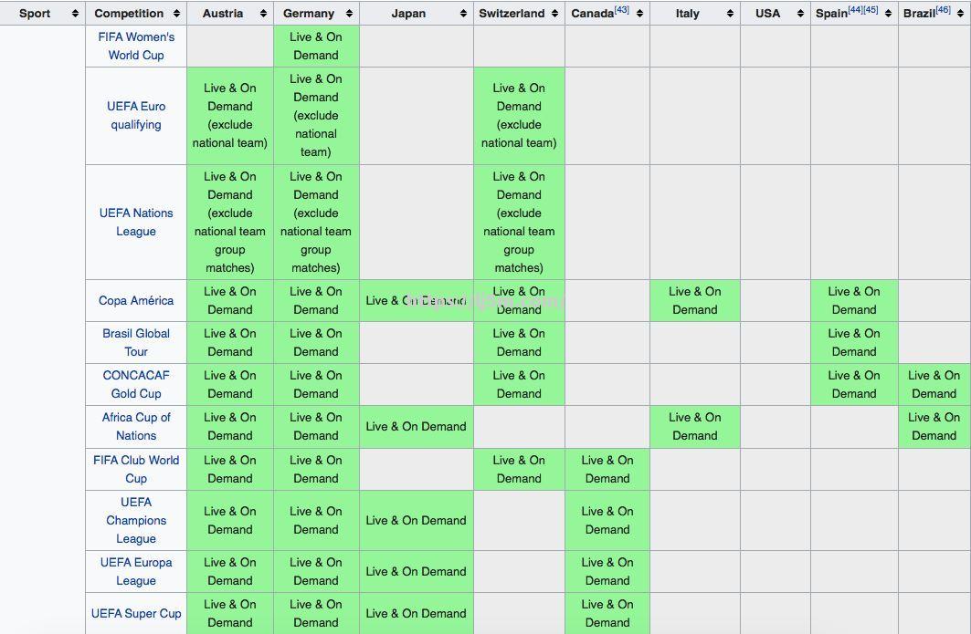Click Canada header sort arrows
Image resolution: width=971 pixels, height=634 pixels.
coord(639,14)
